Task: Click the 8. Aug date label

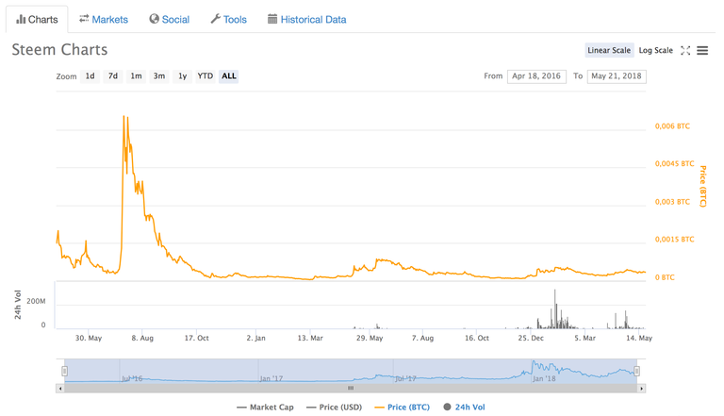Action: pos(142,339)
